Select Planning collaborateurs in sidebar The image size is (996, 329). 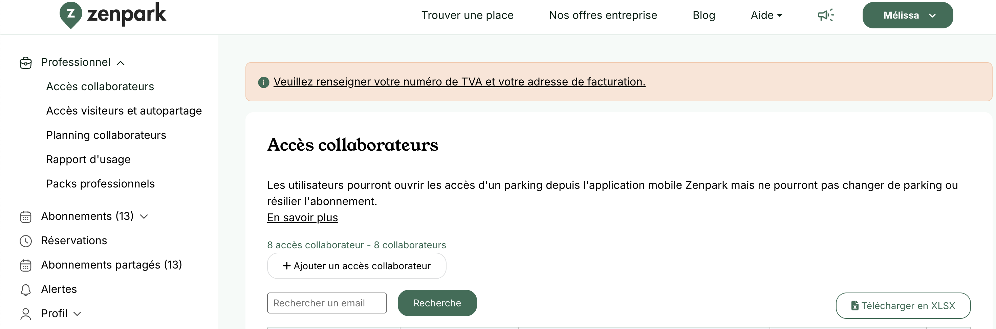pos(106,135)
